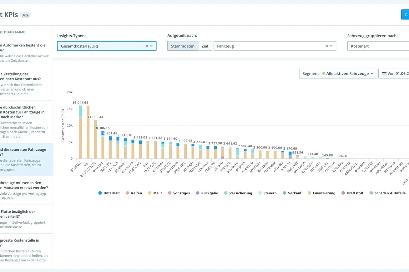
Task: Open the Segment Alle aktiven Fahrzeuge dropdown
Action: 338,74
